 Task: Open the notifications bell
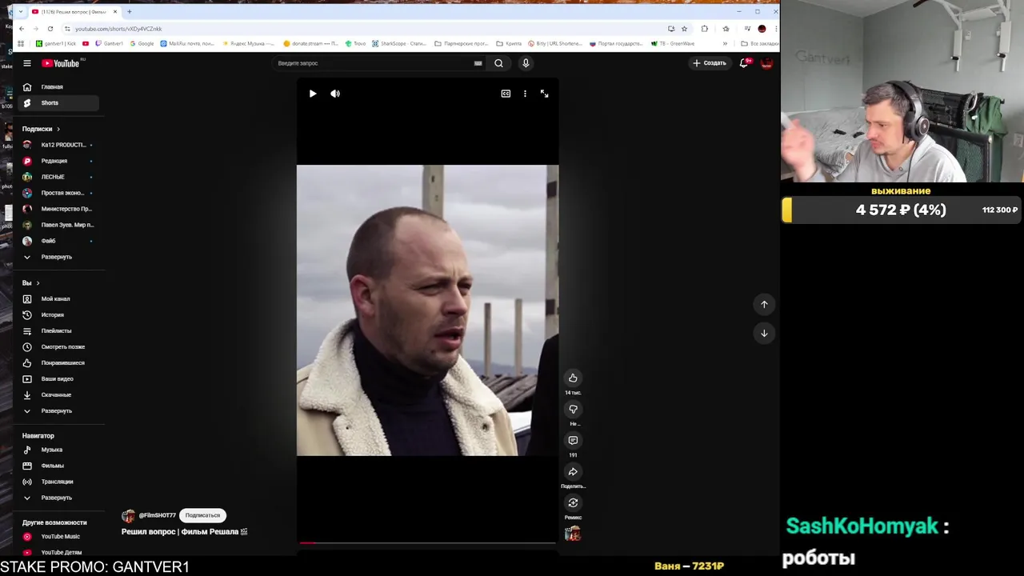[x=744, y=63]
